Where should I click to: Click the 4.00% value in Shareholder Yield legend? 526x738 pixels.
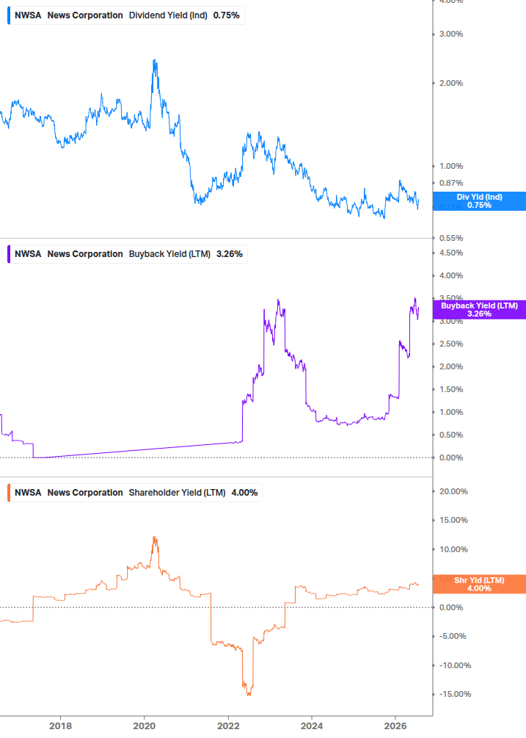244,492
